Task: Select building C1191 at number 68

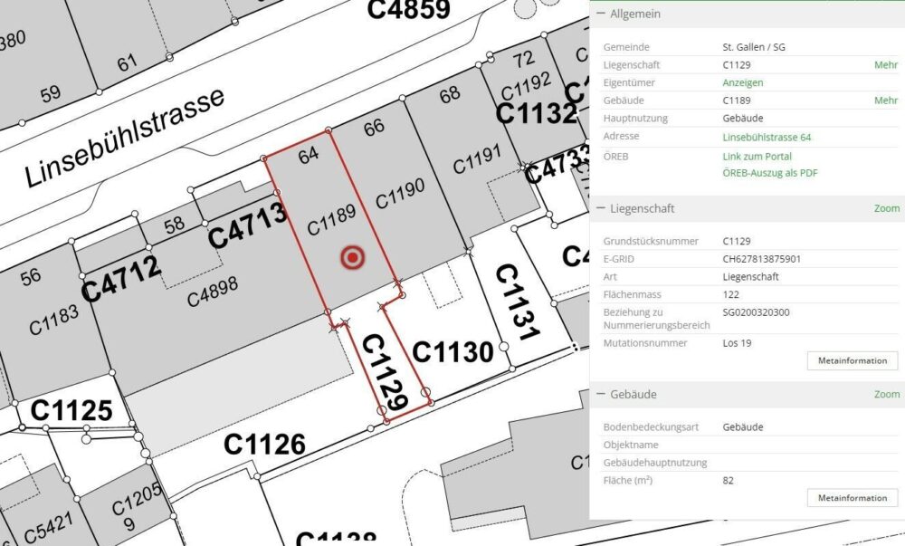Action: pos(476,163)
